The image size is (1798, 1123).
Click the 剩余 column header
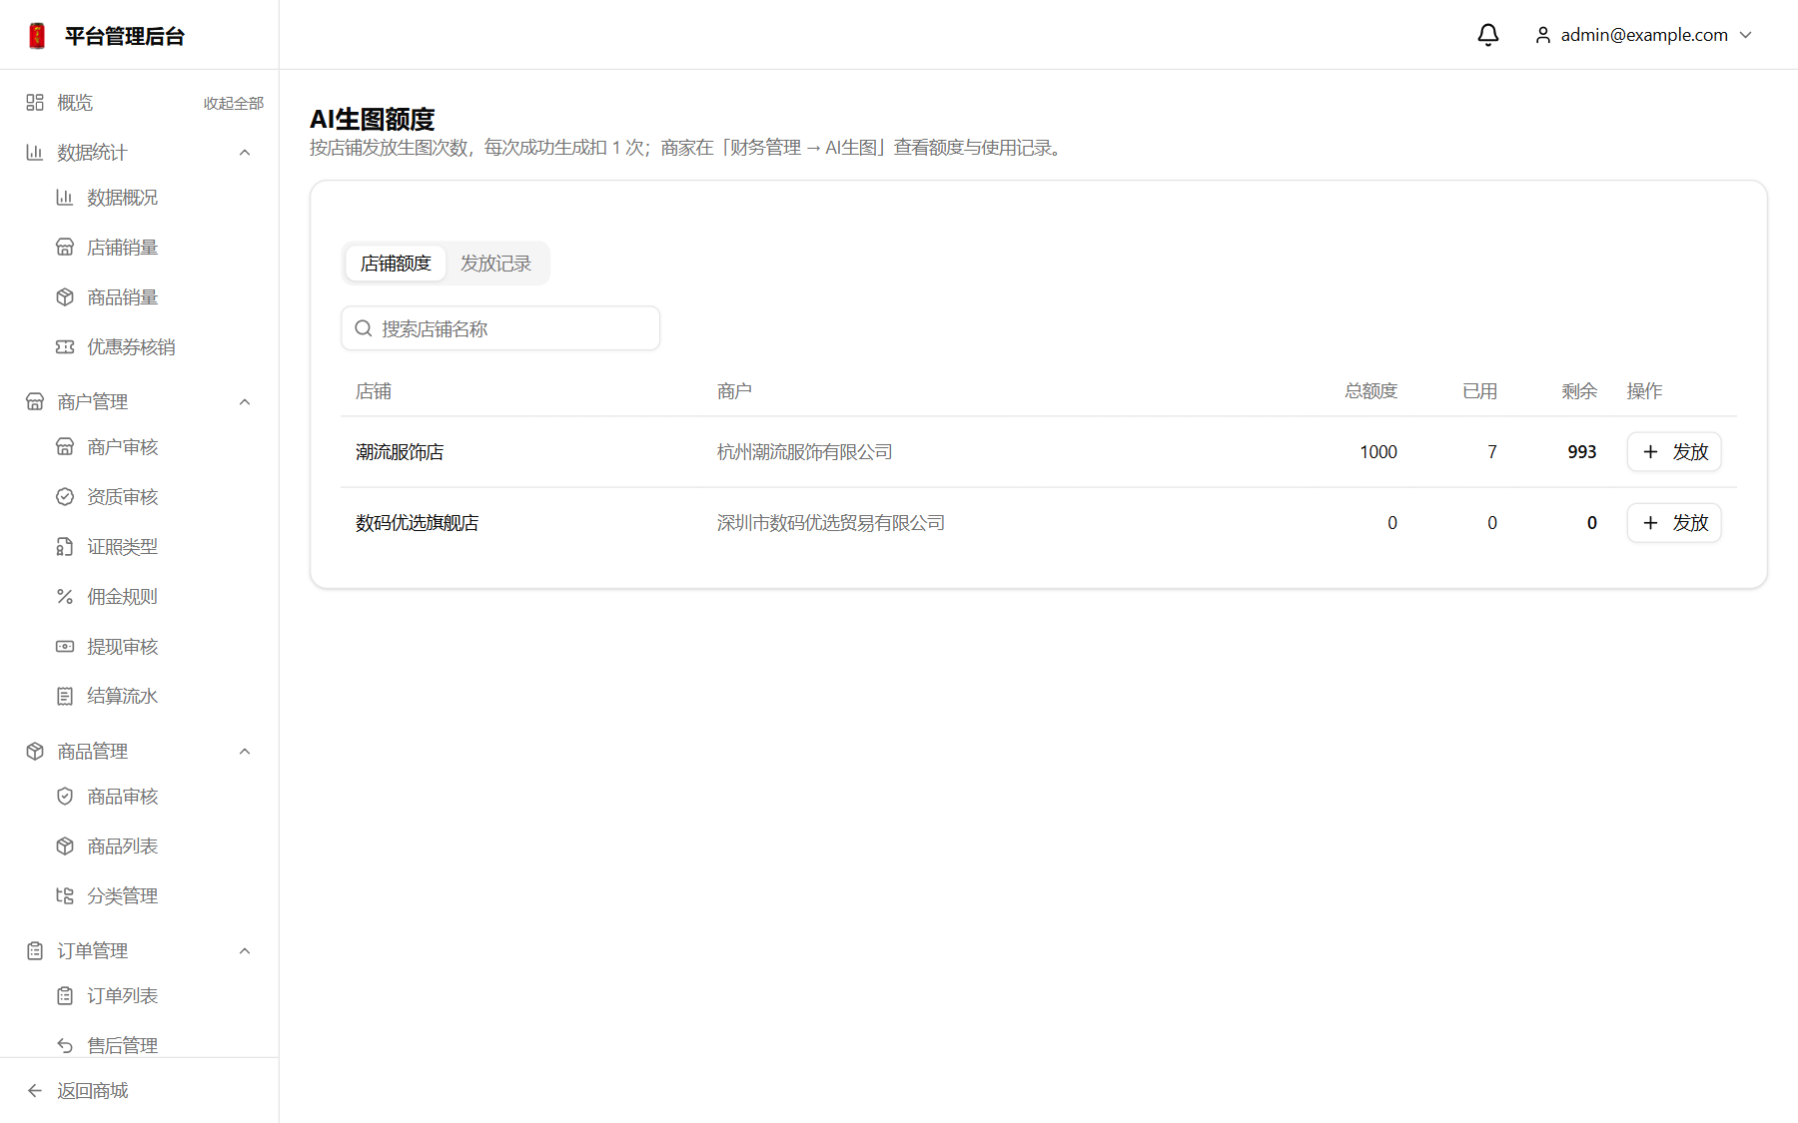click(x=1579, y=391)
